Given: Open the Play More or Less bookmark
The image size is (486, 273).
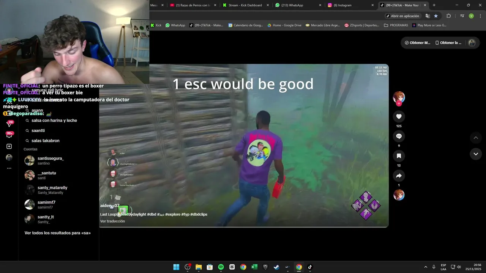Looking at the screenshot, I should pyautogui.click(x=429, y=25).
